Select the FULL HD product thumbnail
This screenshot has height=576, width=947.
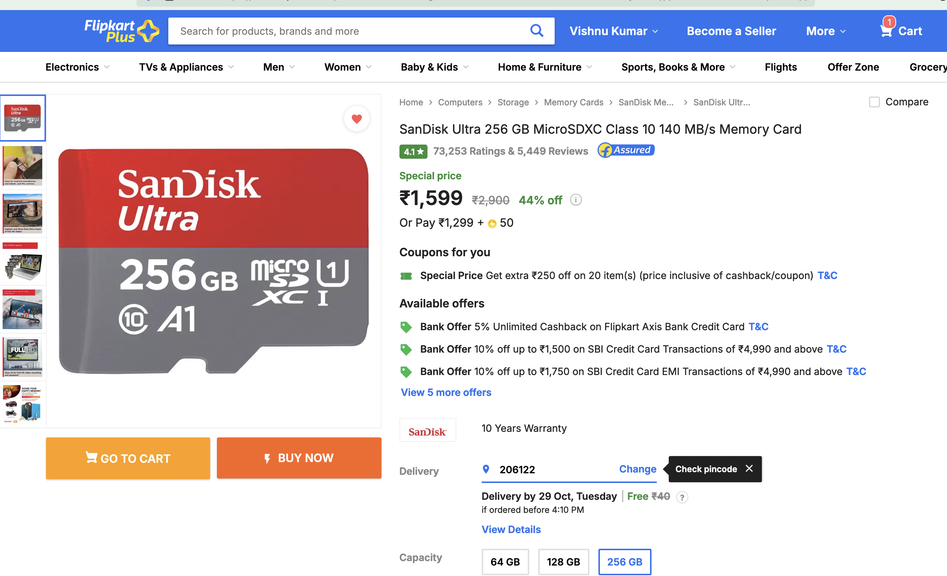tap(23, 357)
